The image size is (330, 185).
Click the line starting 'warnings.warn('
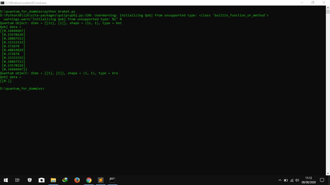coord(63,19)
